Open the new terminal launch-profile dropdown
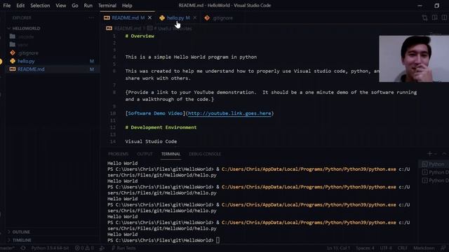 (436, 154)
